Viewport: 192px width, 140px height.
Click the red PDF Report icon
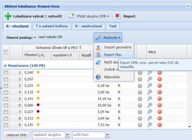(118, 16)
